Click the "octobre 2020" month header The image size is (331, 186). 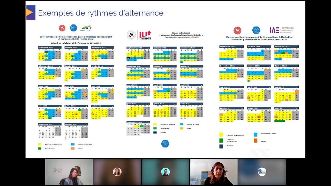pyautogui.click(x=165, y=48)
